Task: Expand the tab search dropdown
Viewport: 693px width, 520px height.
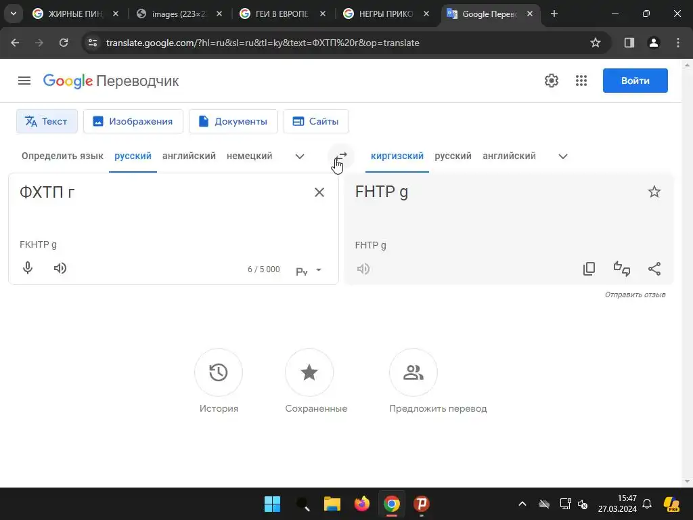Action: coord(14,14)
